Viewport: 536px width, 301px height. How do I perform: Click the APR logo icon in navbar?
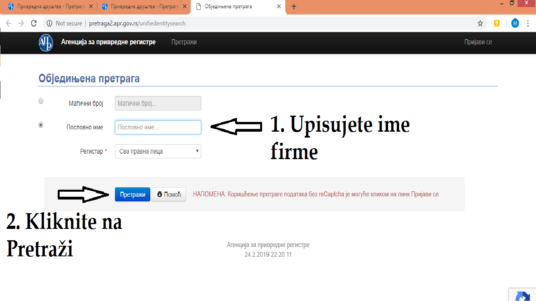tap(46, 43)
